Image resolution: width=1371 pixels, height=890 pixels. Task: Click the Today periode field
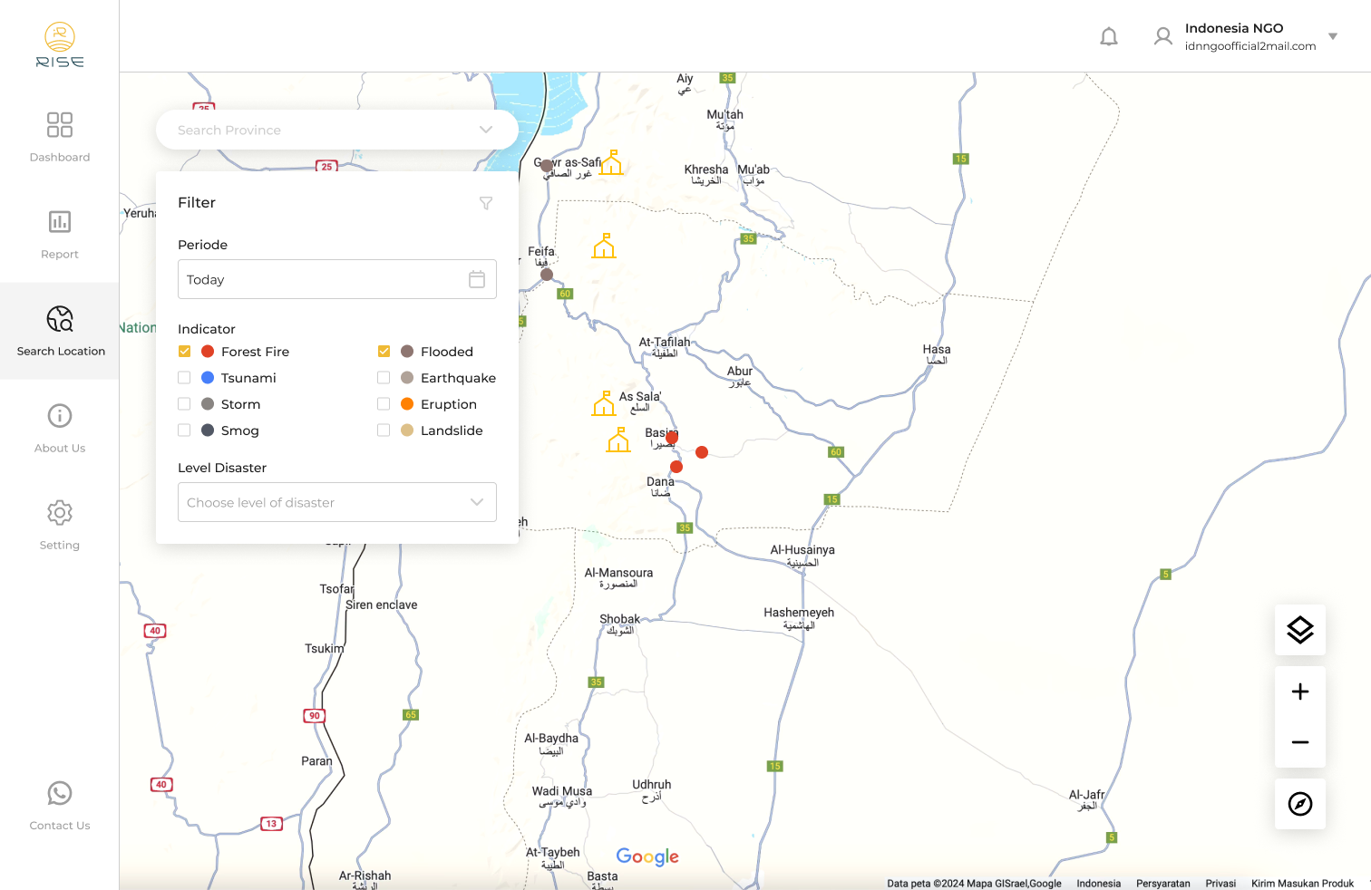tap(322, 279)
